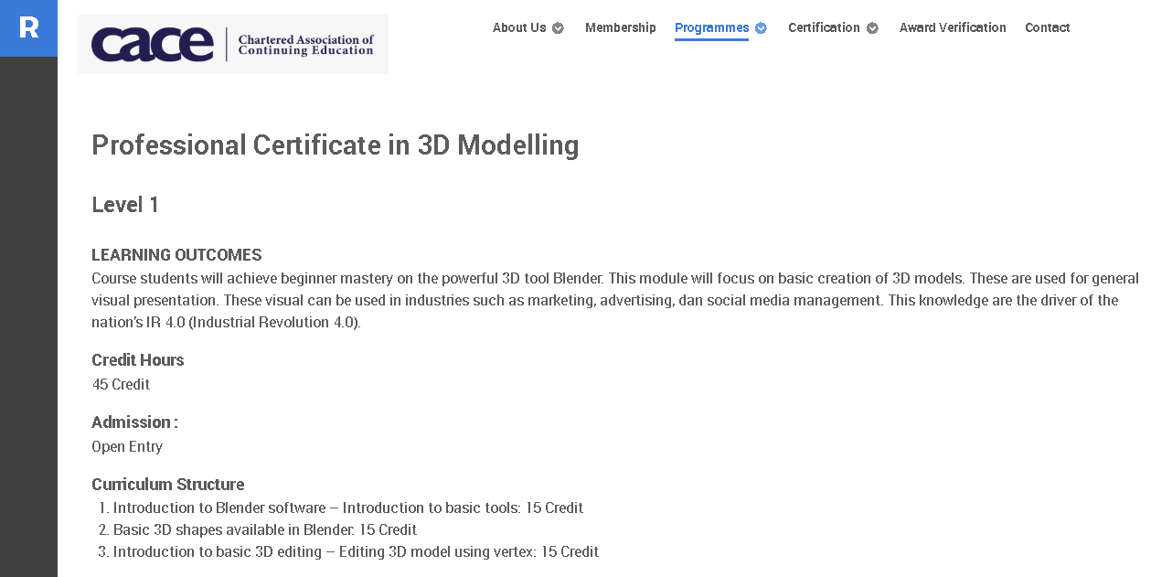Image resolution: width=1151 pixels, height=577 pixels.
Task: Click the blue R icon in the top-left corner
Action: pos(28,28)
